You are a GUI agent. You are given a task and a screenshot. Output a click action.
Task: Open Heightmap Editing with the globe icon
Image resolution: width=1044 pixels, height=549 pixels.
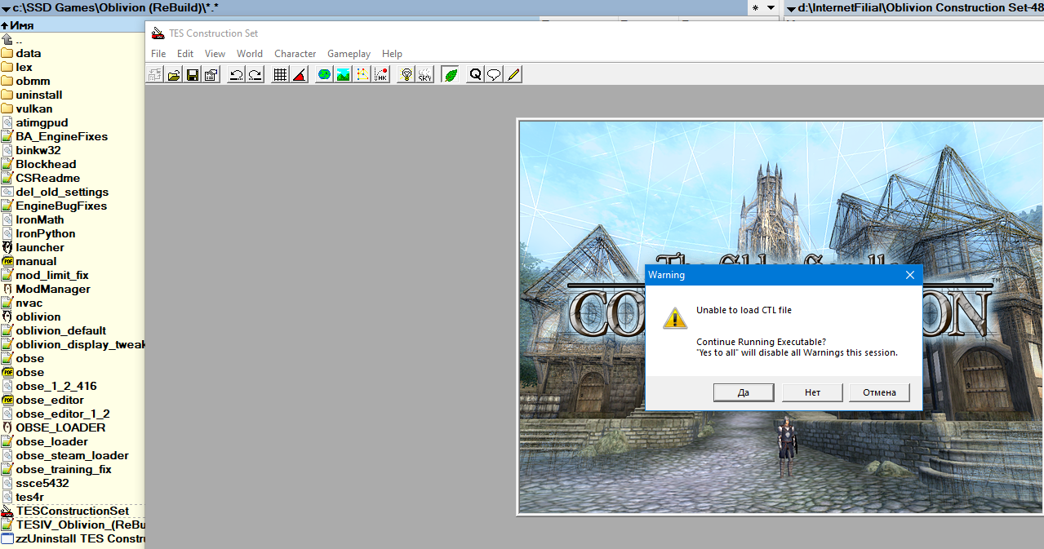coord(324,75)
